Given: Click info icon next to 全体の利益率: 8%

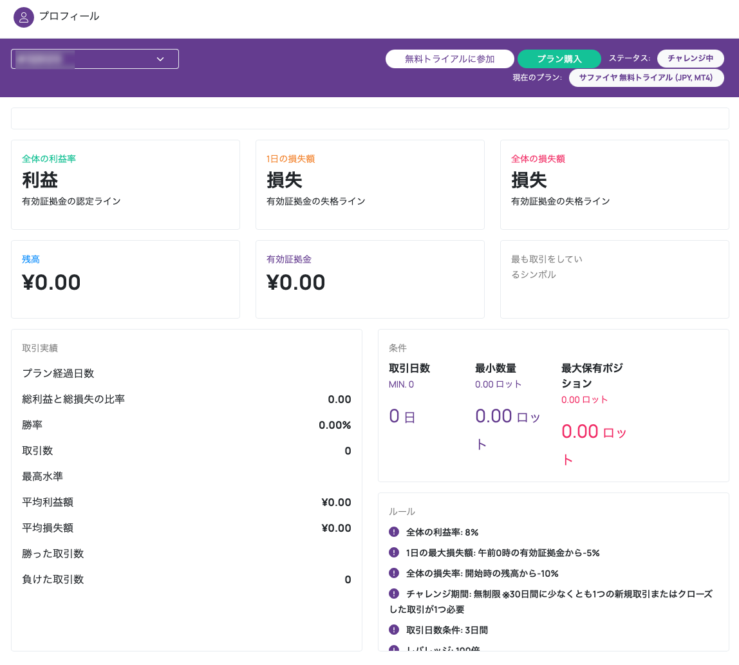Looking at the screenshot, I should [394, 532].
